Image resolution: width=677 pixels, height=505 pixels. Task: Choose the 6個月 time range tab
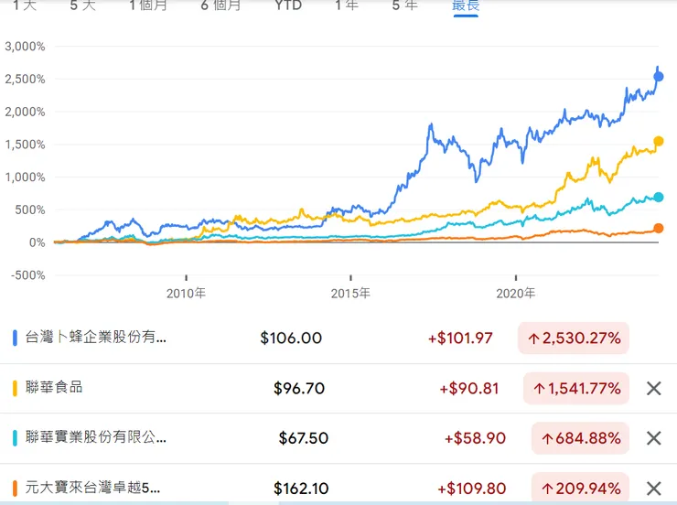click(221, 5)
